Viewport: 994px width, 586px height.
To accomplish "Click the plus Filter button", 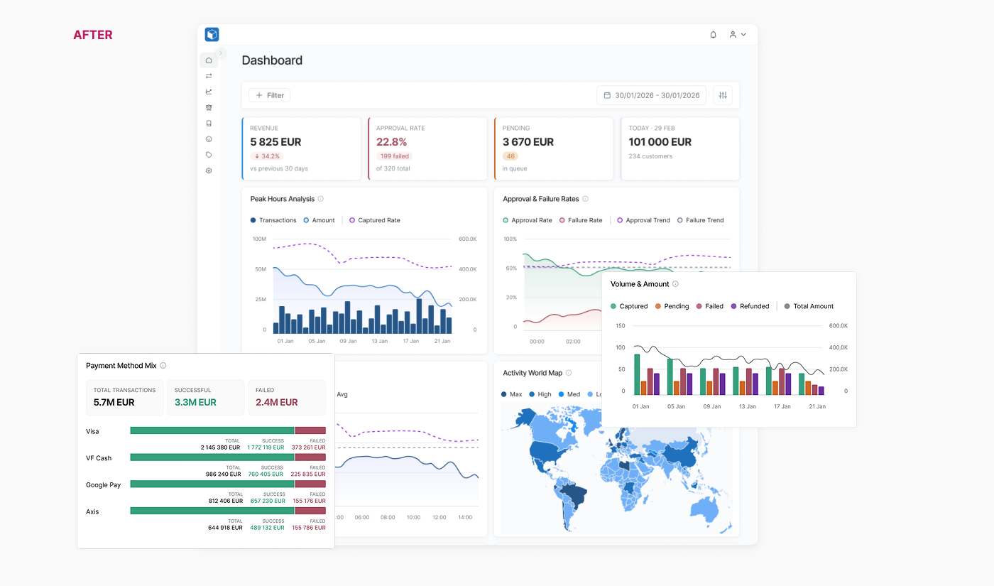I will point(270,95).
